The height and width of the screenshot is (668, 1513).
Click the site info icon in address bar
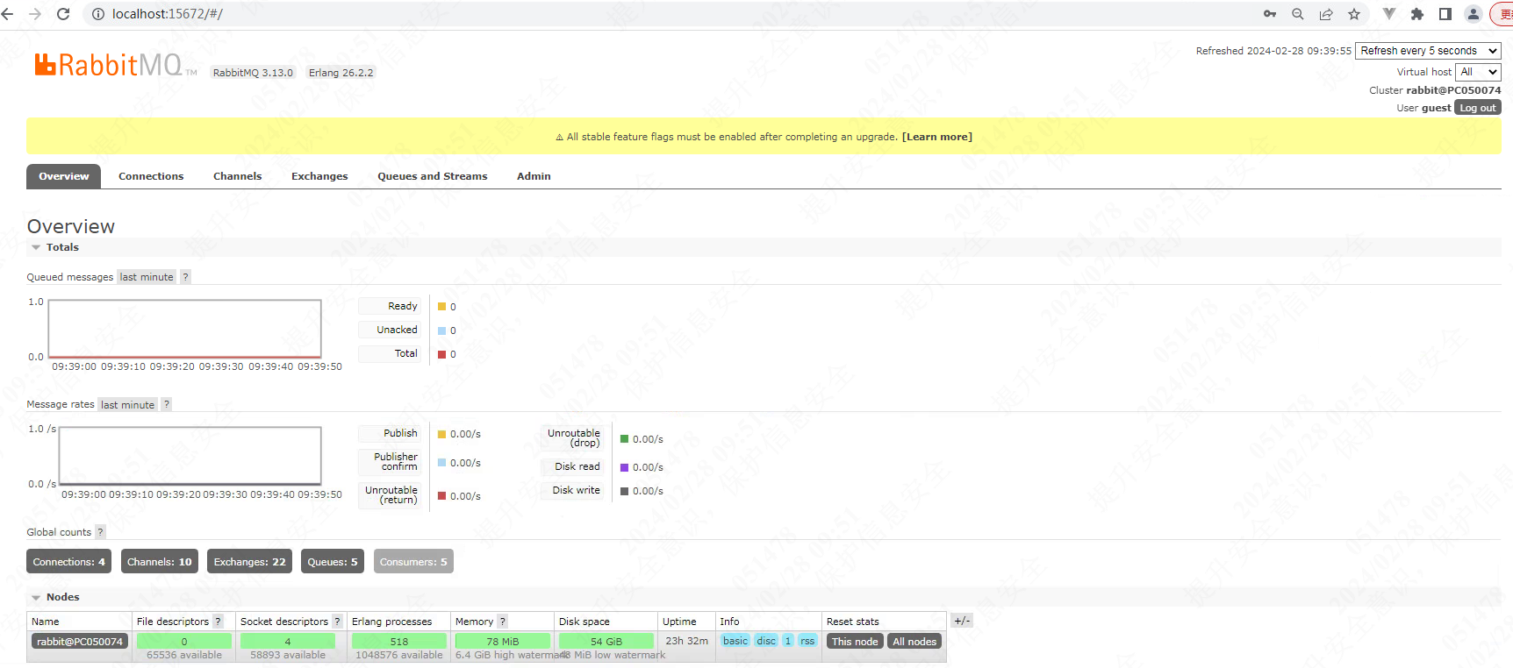click(x=98, y=14)
